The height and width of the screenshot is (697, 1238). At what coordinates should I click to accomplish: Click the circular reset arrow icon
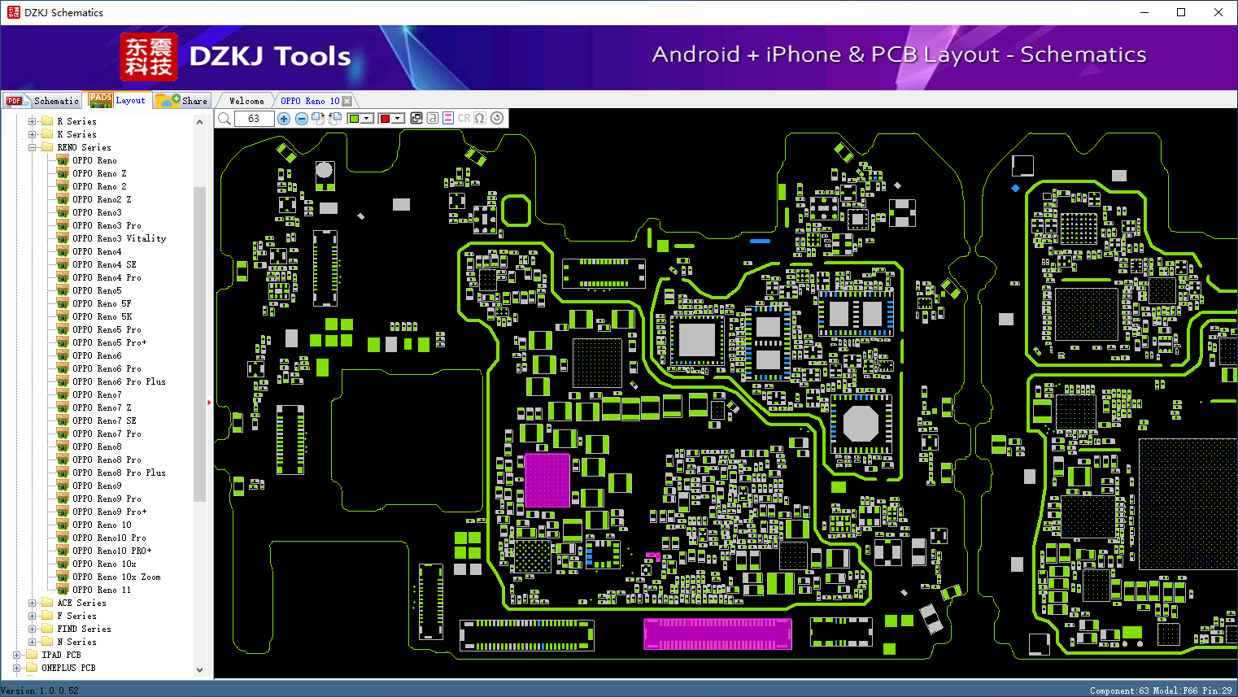(497, 118)
